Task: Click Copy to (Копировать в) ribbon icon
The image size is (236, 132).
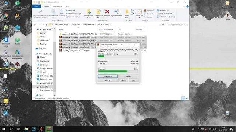Action: click(x=98, y=12)
